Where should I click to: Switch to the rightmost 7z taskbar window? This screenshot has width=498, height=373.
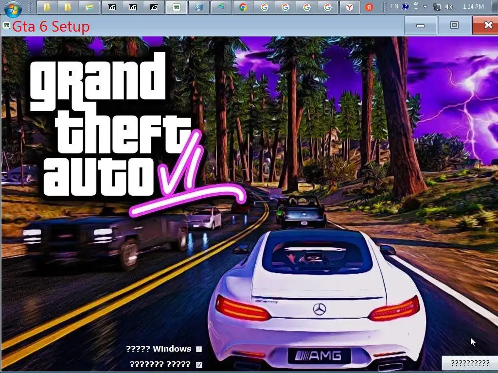pyautogui.click(x=154, y=7)
